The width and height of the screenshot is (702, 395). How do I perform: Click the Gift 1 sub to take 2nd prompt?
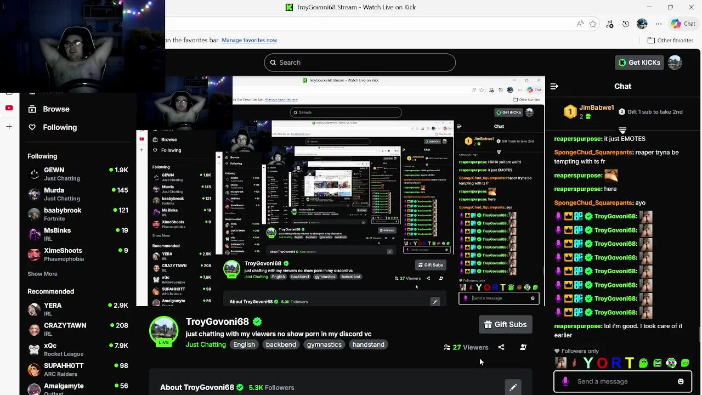(650, 112)
